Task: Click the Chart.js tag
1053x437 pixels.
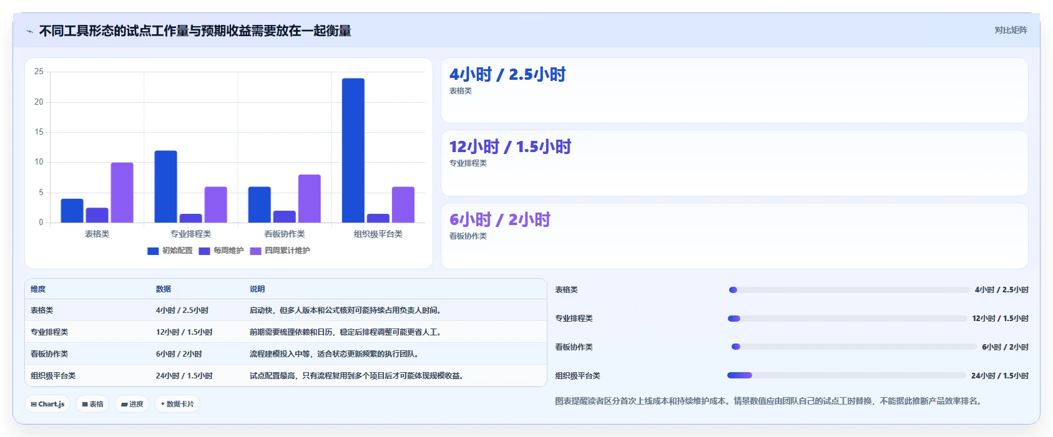Action: pyautogui.click(x=47, y=404)
